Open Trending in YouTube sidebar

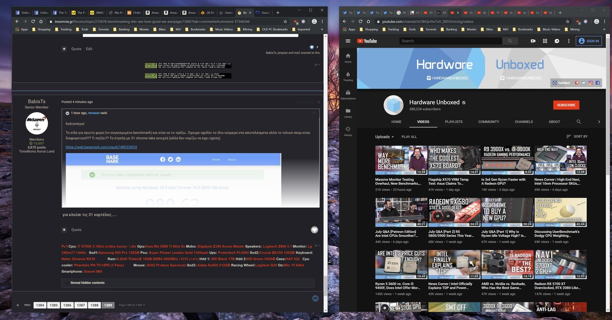[x=348, y=76]
